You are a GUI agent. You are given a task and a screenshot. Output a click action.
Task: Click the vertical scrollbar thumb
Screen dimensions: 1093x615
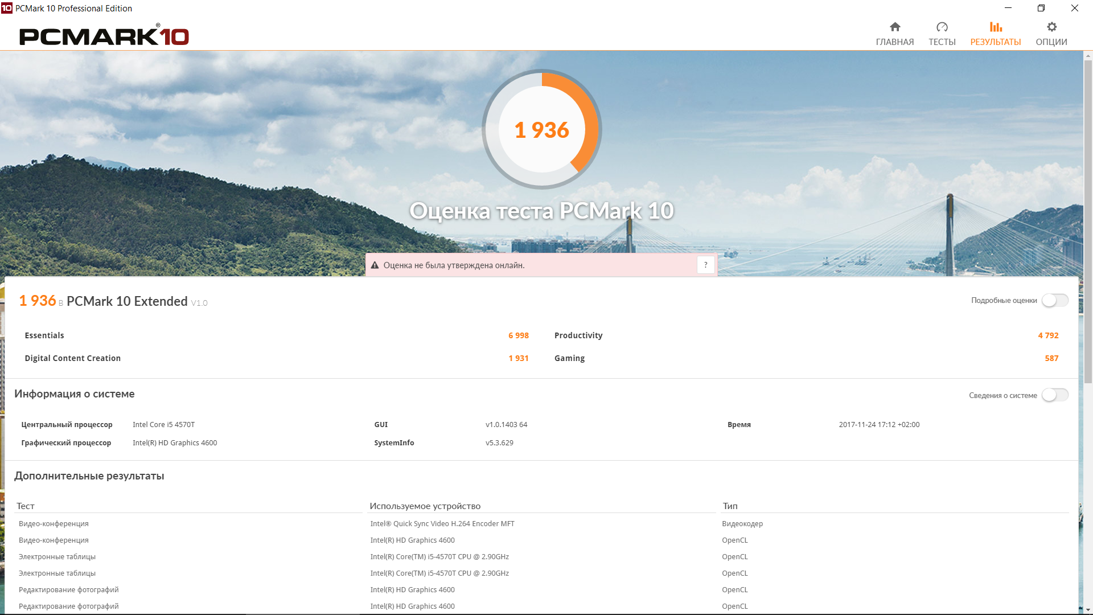[1088, 222]
